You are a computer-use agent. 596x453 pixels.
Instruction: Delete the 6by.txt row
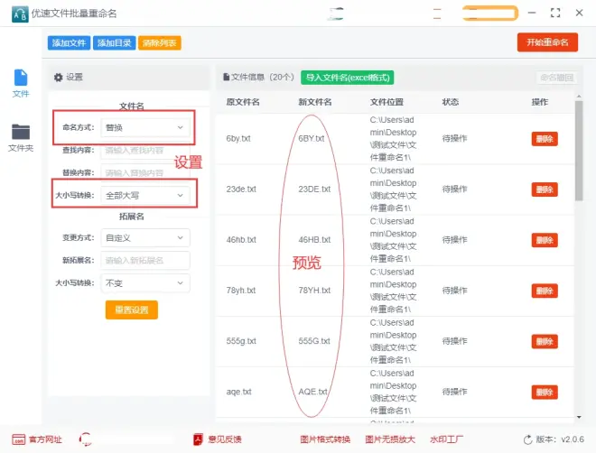[x=545, y=139]
